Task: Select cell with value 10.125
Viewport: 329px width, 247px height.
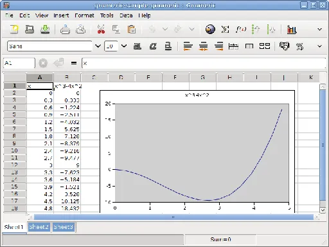Action: click(67, 201)
